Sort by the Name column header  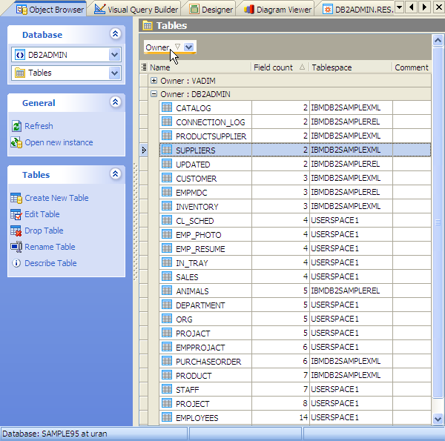[200, 67]
